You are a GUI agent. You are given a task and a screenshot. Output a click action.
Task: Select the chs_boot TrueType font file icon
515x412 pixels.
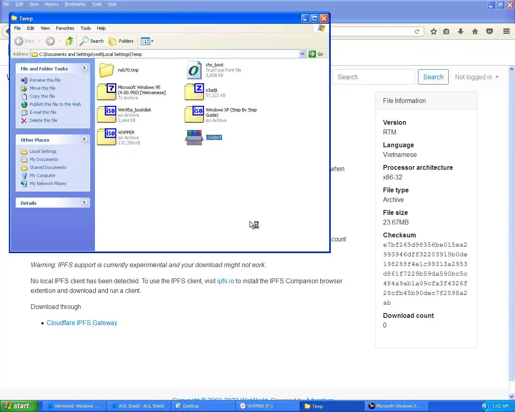194,70
